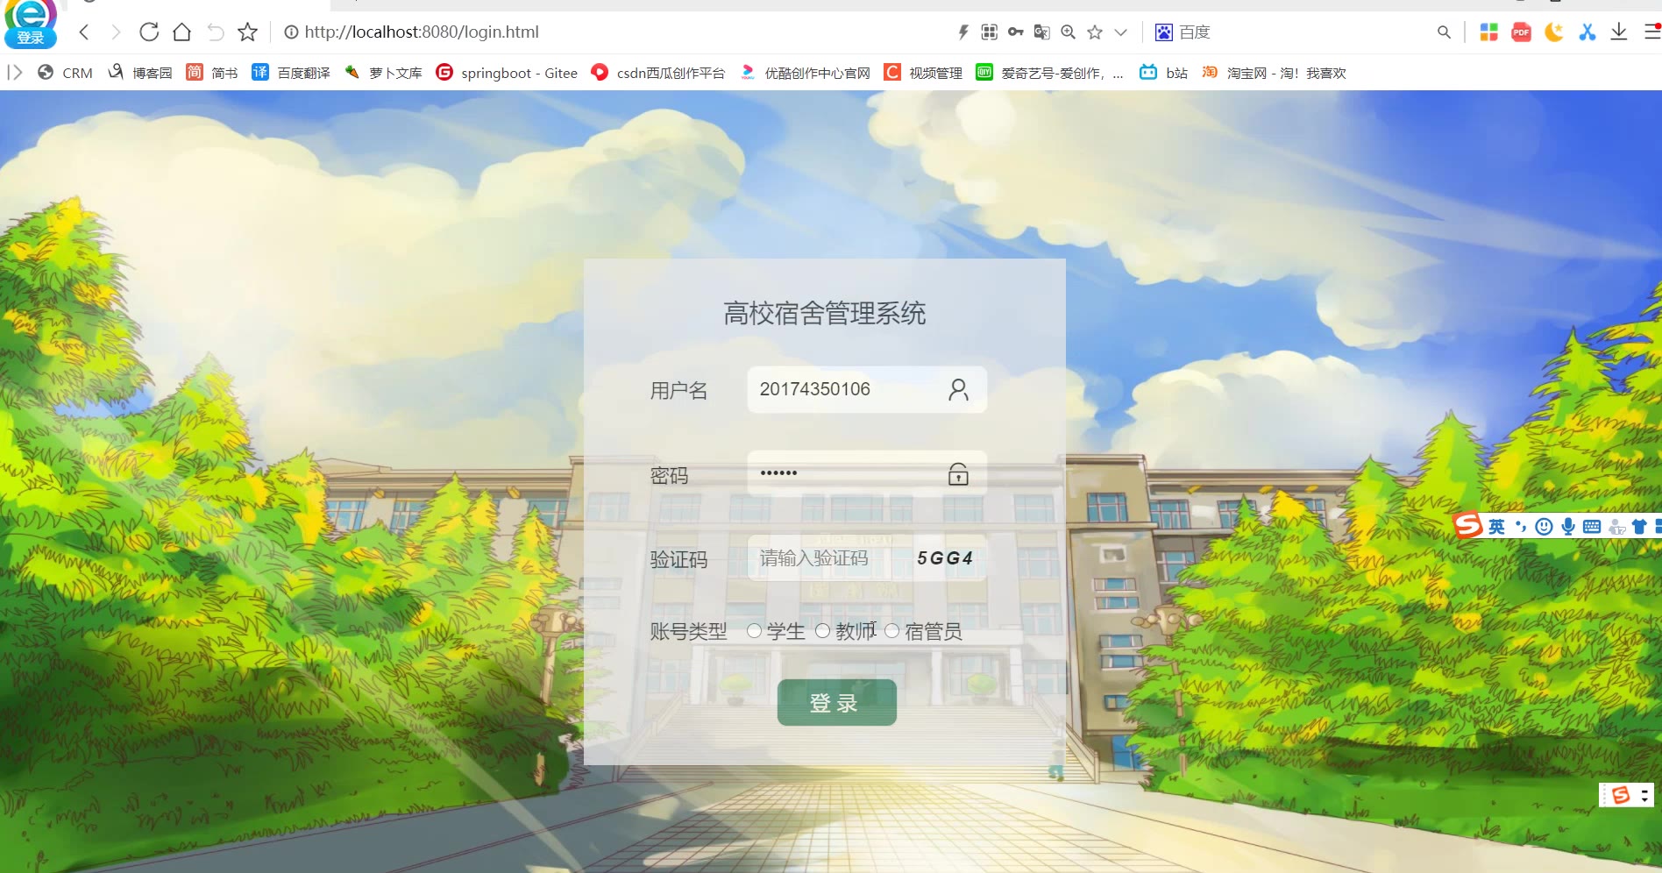Click the undo closed tab arrow
Viewport: 1662px width, 873px height.
click(215, 32)
